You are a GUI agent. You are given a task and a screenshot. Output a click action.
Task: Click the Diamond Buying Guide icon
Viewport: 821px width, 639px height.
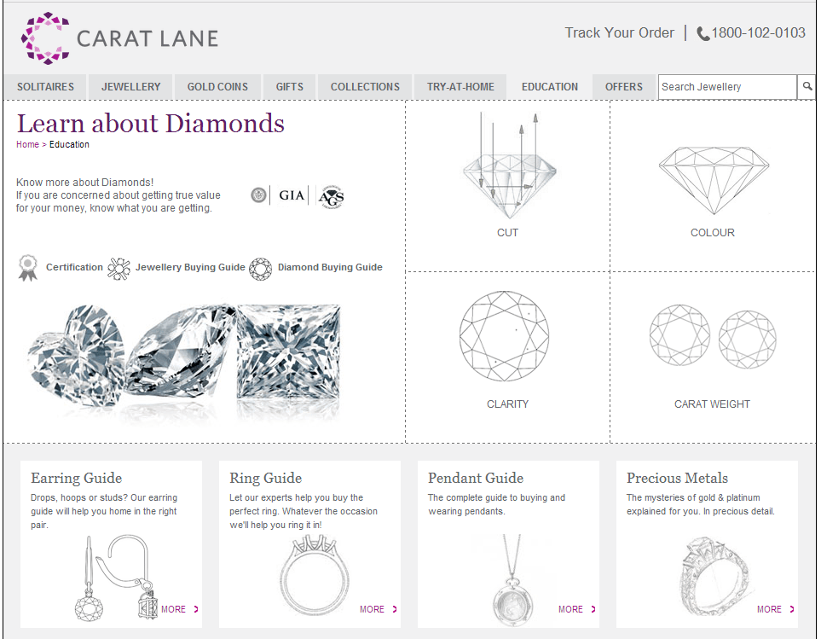(x=260, y=268)
